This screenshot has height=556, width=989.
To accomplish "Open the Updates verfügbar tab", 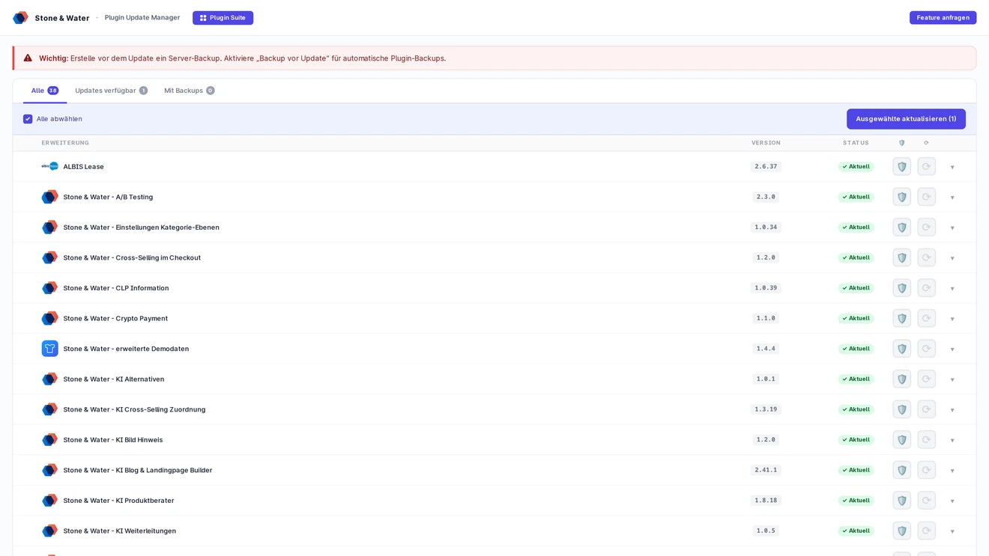I will [x=111, y=91].
